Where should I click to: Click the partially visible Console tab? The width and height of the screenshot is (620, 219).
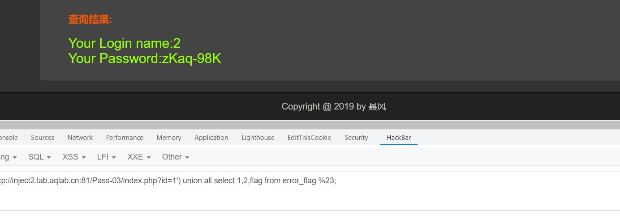(x=8, y=138)
